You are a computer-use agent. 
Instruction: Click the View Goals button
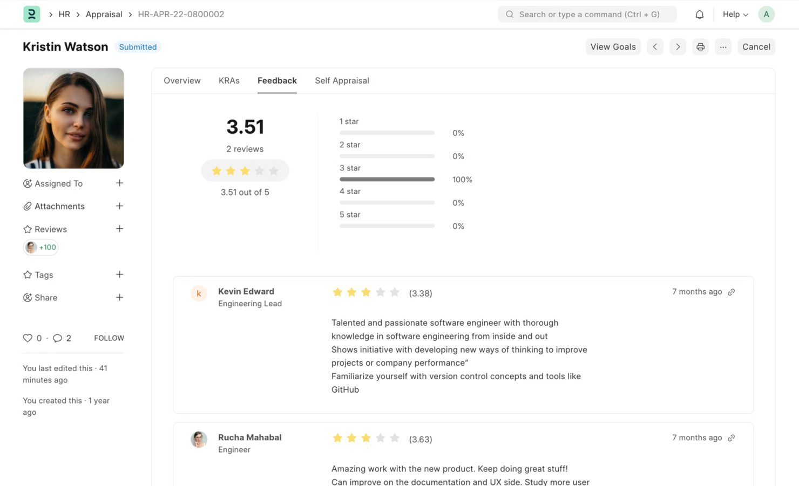[x=613, y=47]
